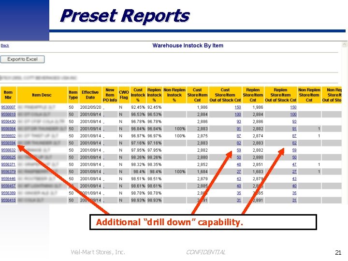
Task: Open item number 9556430
Action: 8,122
